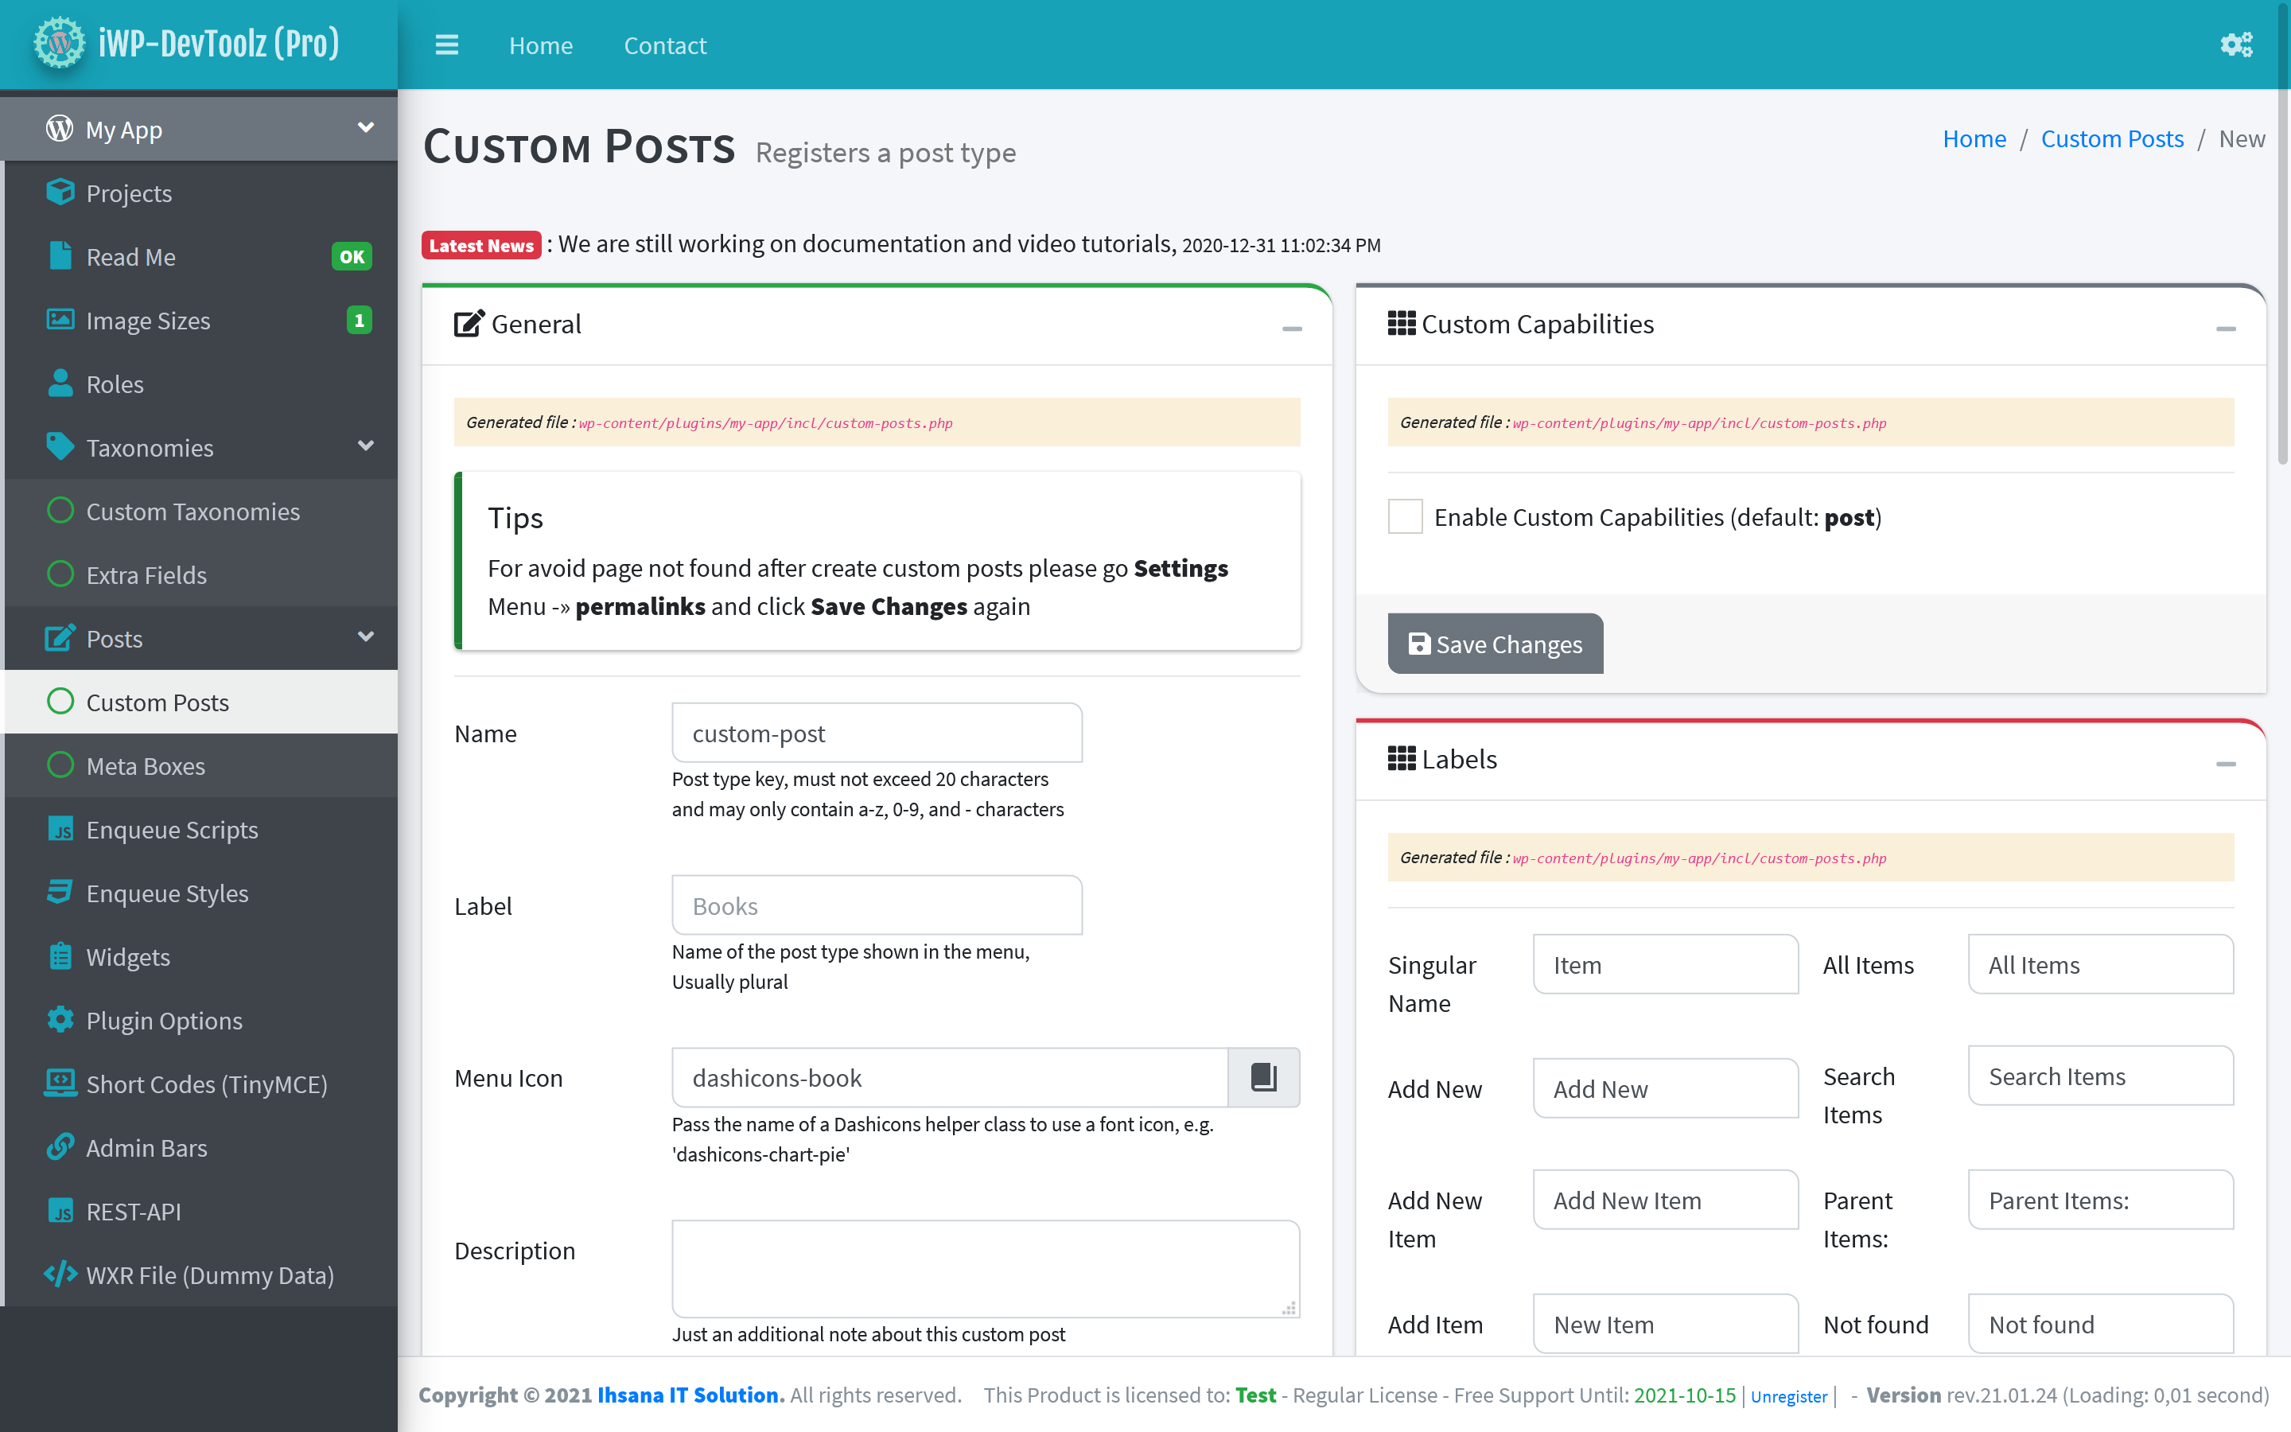Click the Roles user icon
The height and width of the screenshot is (1432, 2291).
click(60, 383)
